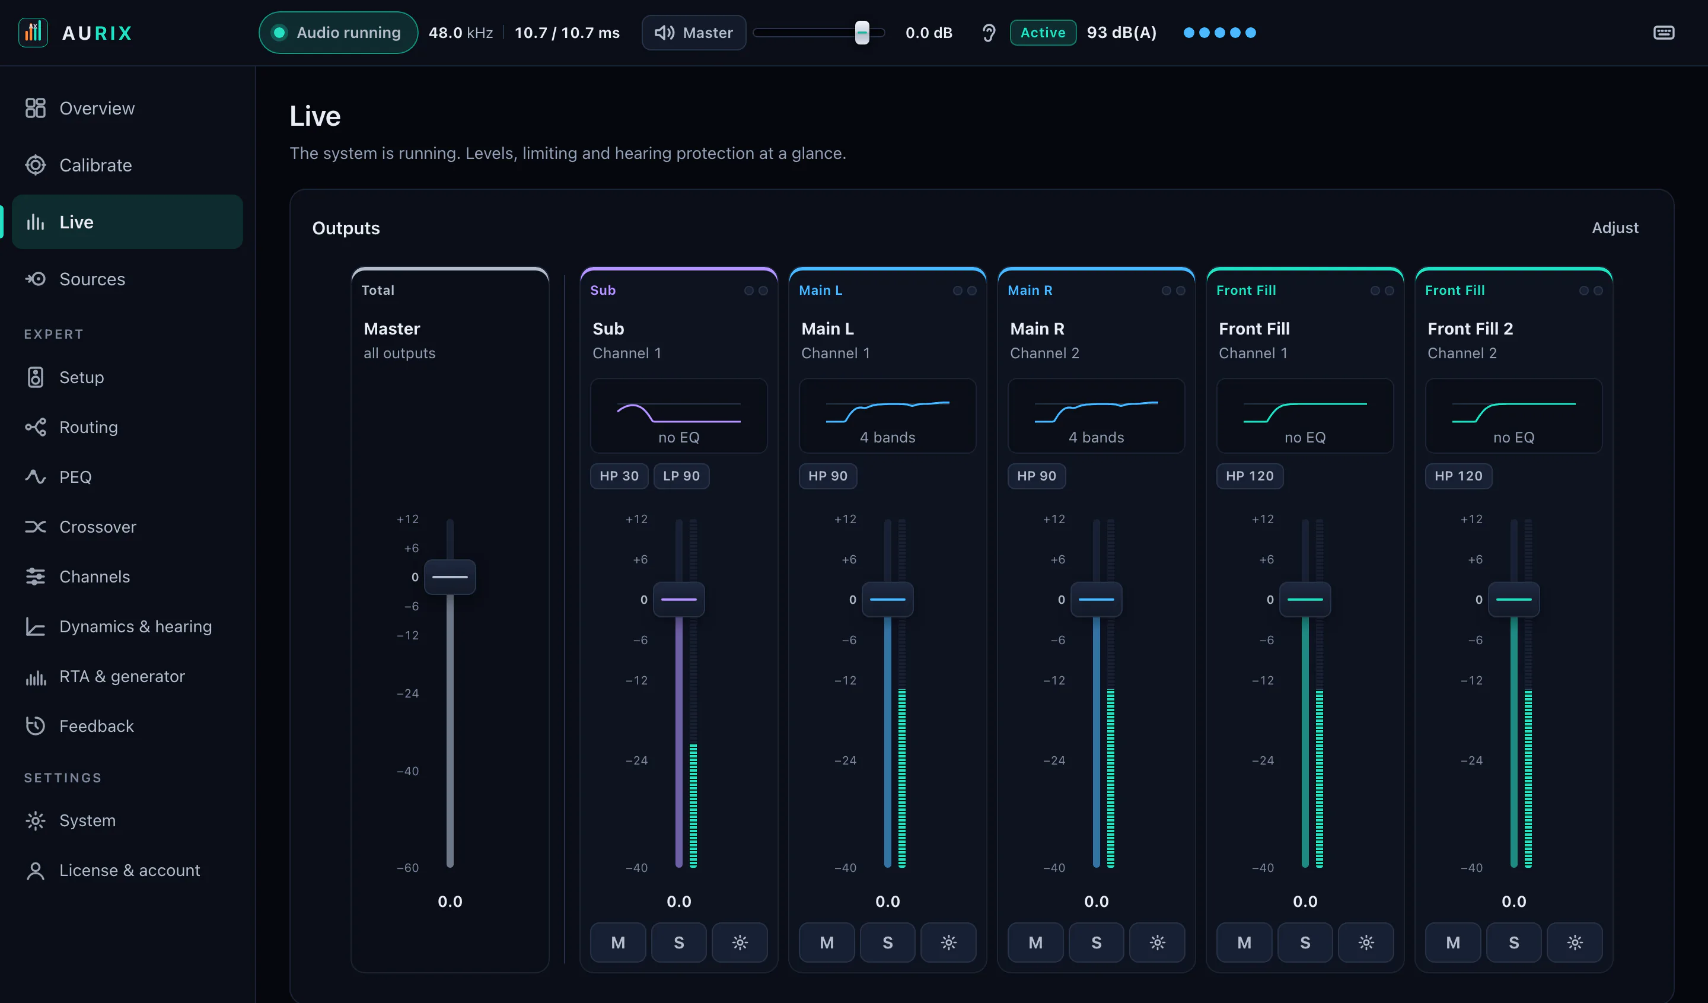Image resolution: width=1708 pixels, height=1003 pixels.
Task: Solo the Front Fill 2 channel
Action: coord(1513,942)
